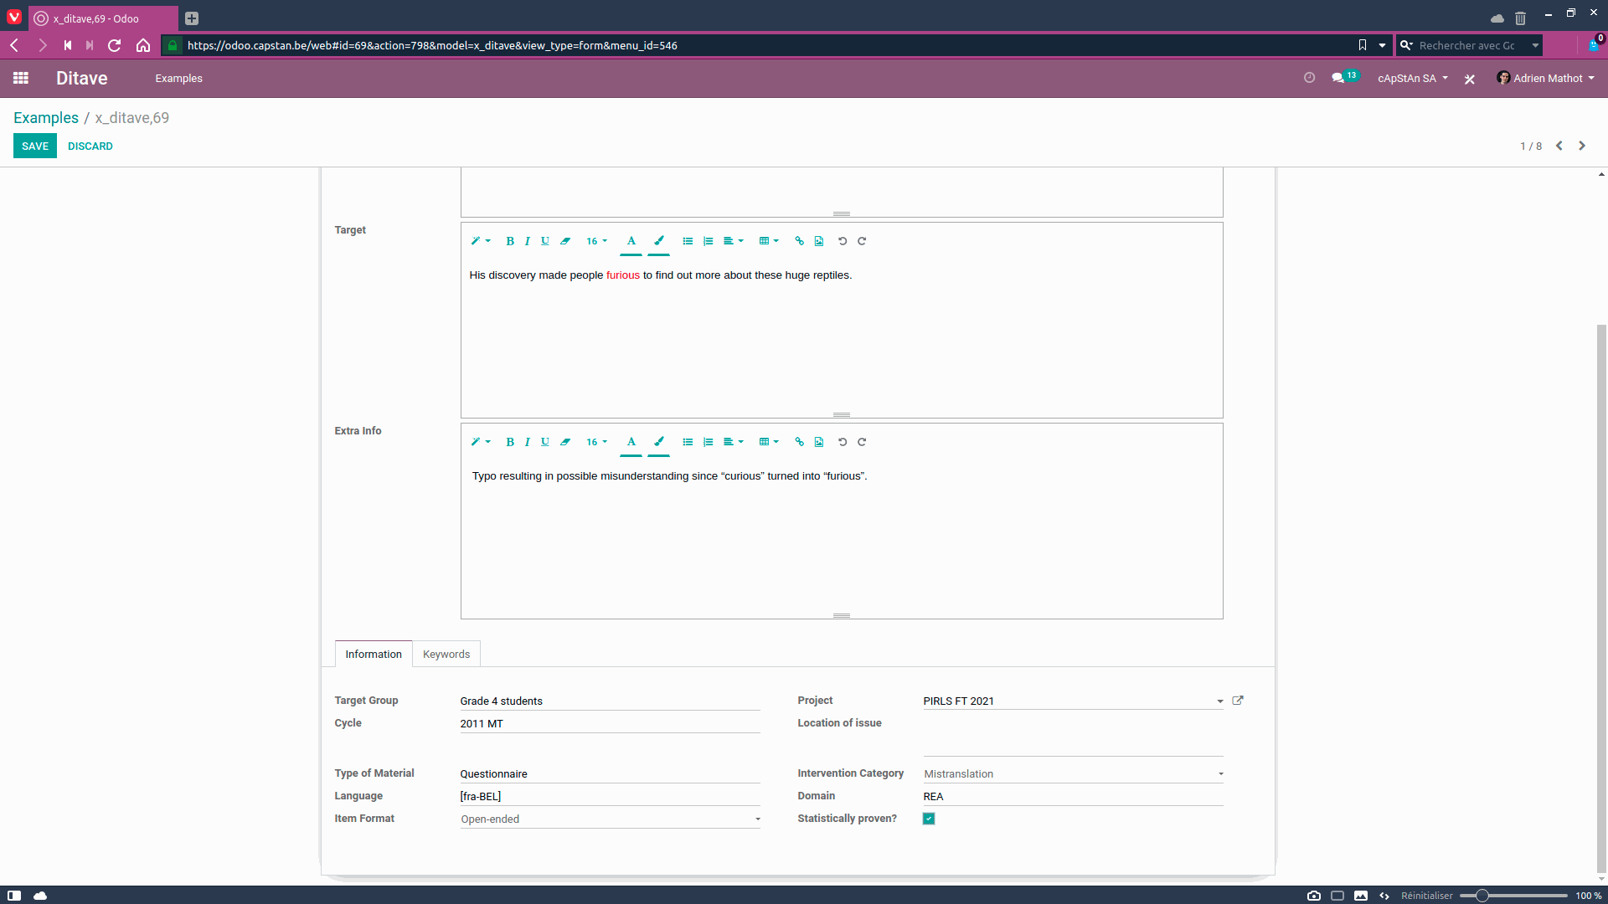Check the Statistically proven checkbox
This screenshot has width=1608, height=904.
pyautogui.click(x=928, y=819)
